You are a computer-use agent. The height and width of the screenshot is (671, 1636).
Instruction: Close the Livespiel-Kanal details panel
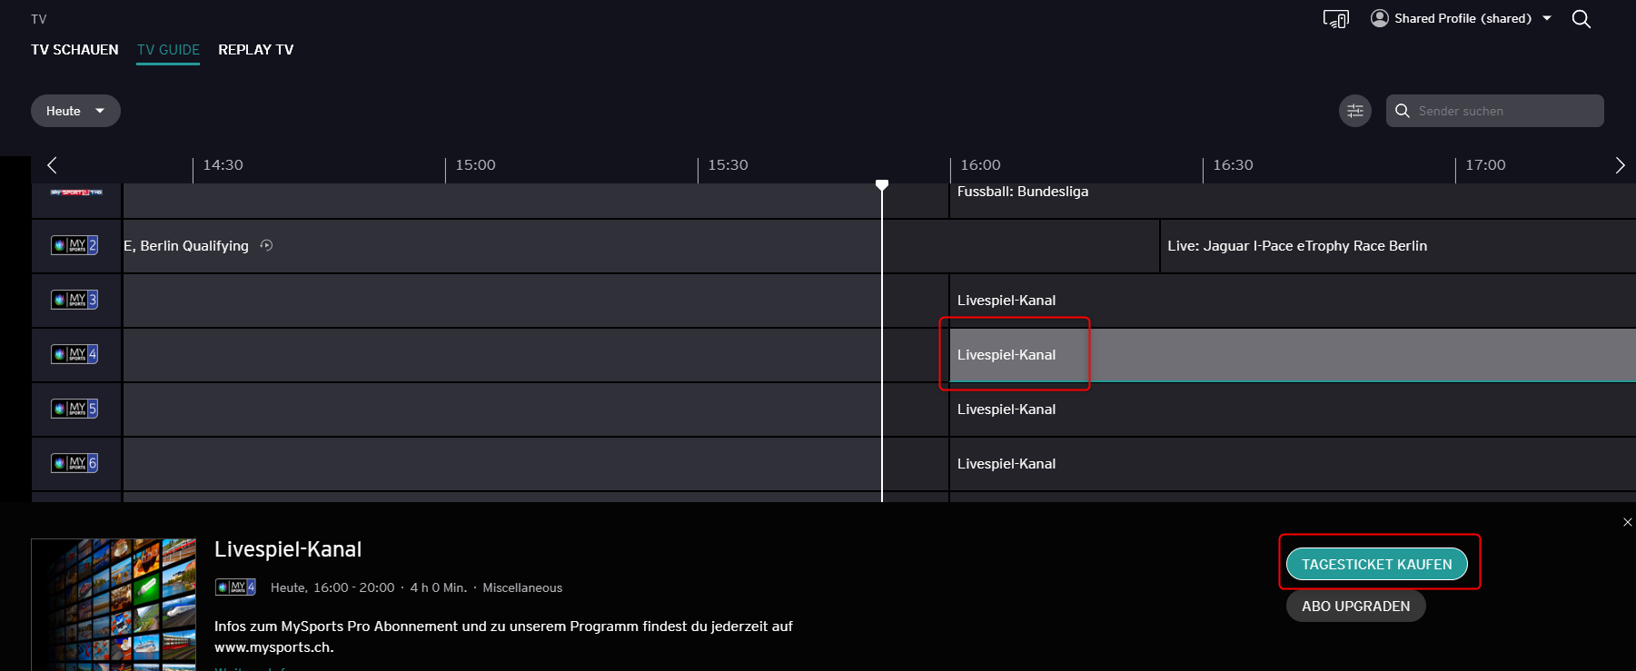[1627, 522]
